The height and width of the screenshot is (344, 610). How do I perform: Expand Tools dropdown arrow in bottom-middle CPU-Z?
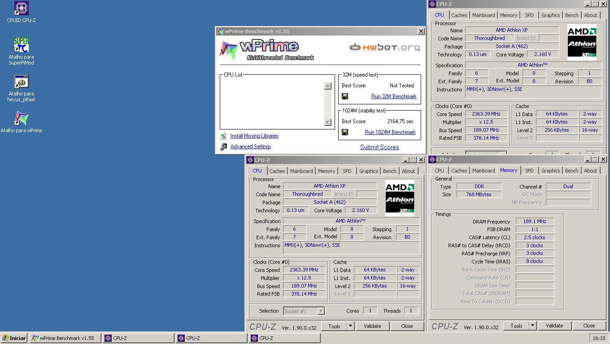[x=350, y=326]
